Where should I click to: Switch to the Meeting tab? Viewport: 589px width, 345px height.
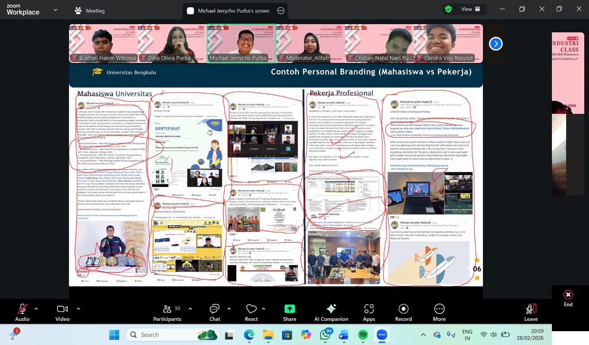point(90,11)
